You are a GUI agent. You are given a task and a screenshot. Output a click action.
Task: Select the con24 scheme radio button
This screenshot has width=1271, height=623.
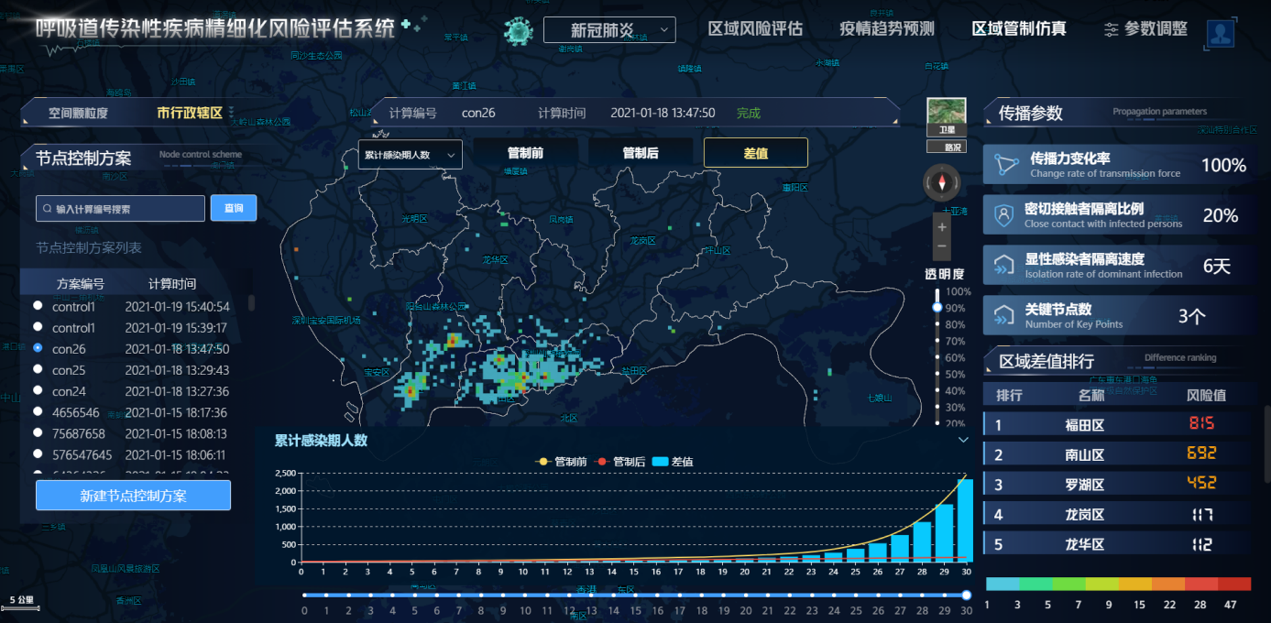click(x=38, y=390)
